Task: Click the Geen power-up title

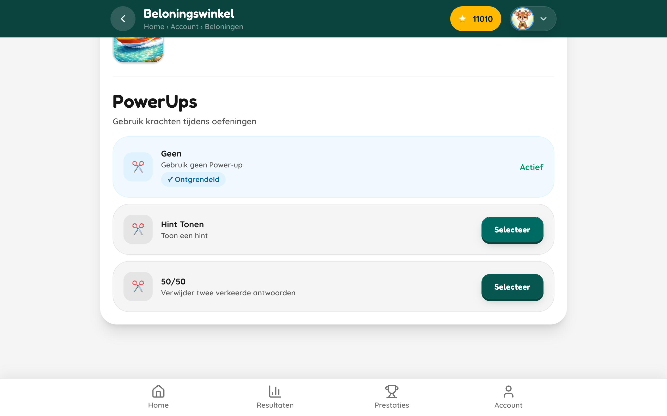Action: tap(171, 153)
